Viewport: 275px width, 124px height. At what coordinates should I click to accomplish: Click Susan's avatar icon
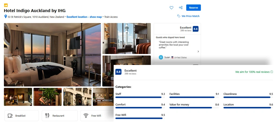tap(161, 57)
